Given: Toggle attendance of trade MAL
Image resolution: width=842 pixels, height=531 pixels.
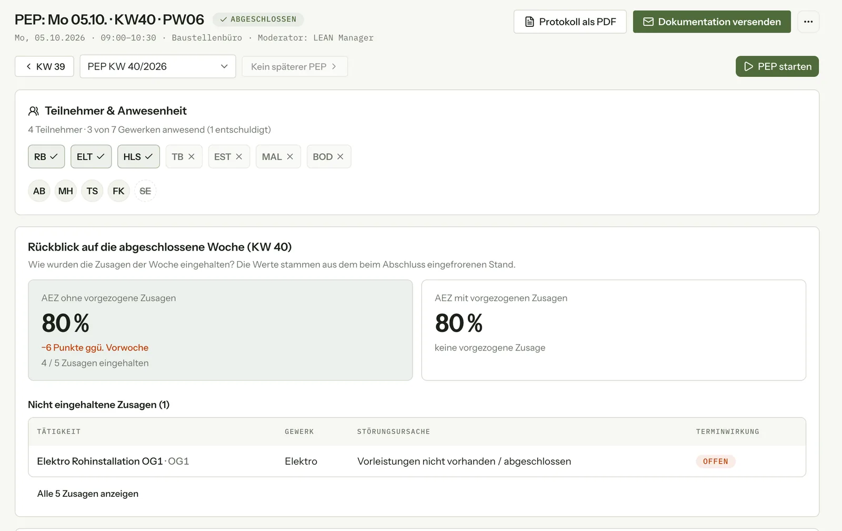Looking at the screenshot, I should [x=278, y=157].
